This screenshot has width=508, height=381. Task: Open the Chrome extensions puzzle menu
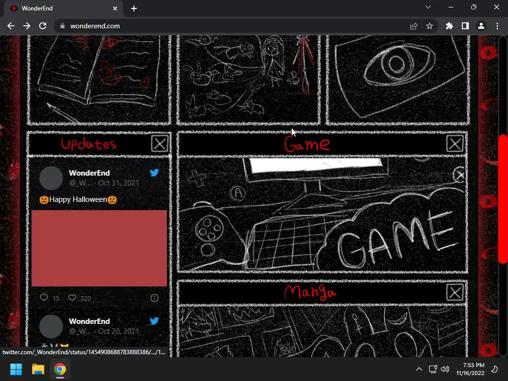449,26
